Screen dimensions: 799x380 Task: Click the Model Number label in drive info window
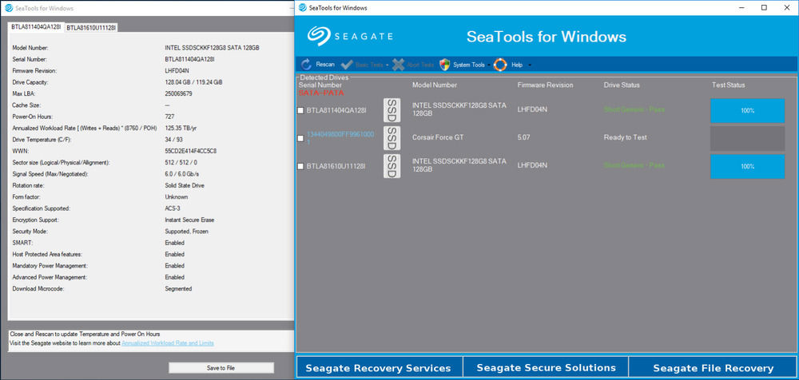coord(30,48)
